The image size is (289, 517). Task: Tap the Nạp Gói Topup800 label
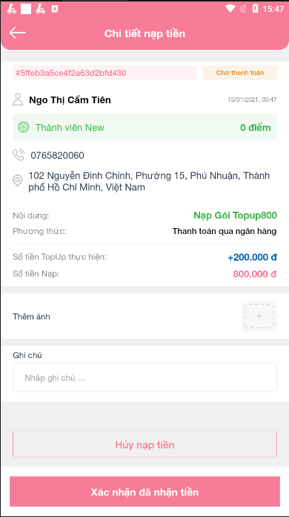tap(235, 215)
